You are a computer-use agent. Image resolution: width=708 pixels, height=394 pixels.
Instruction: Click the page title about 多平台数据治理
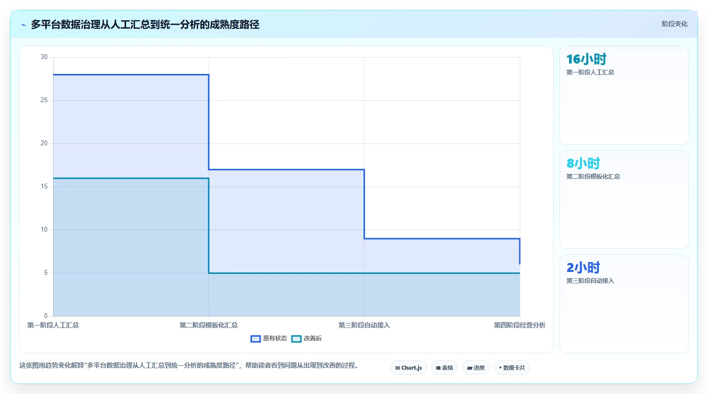[x=145, y=24]
